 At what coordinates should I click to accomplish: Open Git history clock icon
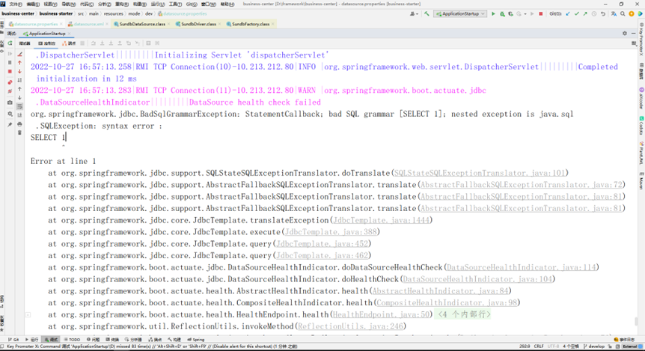pyautogui.click(x=594, y=13)
